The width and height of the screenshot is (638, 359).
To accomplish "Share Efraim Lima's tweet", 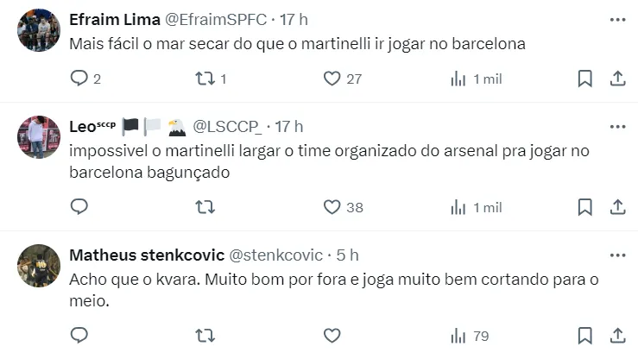I will [x=617, y=79].
